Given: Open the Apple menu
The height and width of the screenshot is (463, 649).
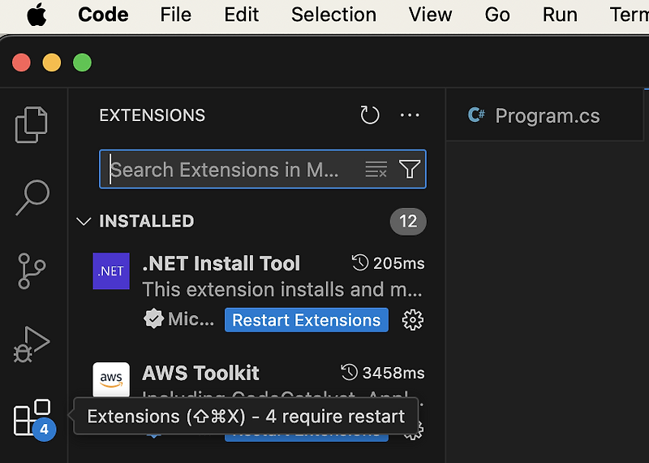Looking at the screenshot, I should [37, 15].
